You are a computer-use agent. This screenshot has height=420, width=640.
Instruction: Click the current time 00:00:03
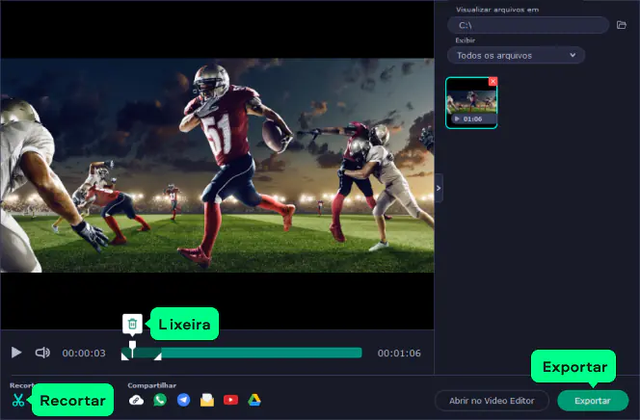[x=84, y=354]
